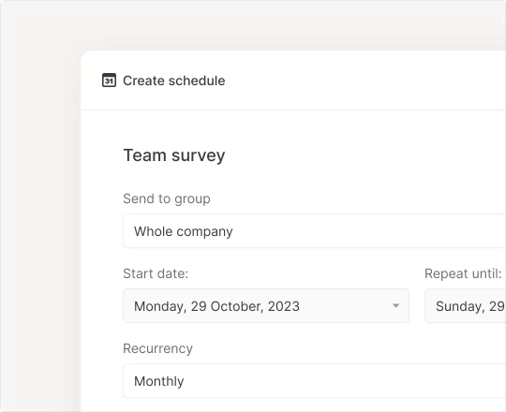The image size is (506, 412).
Task: Click the Create schedule dialog title
Action: [174, 81]
